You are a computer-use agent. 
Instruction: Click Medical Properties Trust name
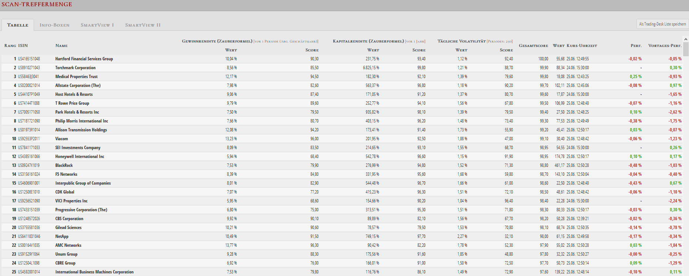[77, 77]
